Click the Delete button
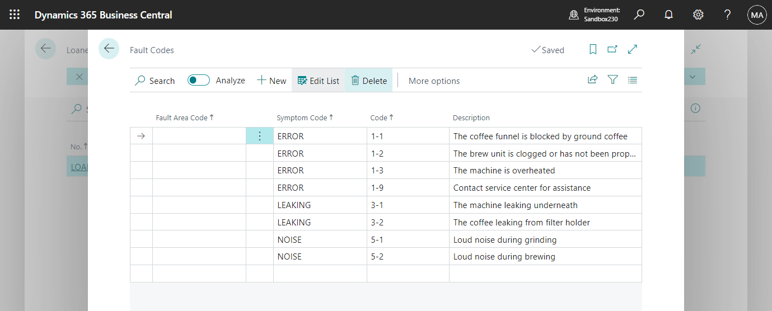The height and width of the screenshot is (311, 772). click(x=369, y=81)
